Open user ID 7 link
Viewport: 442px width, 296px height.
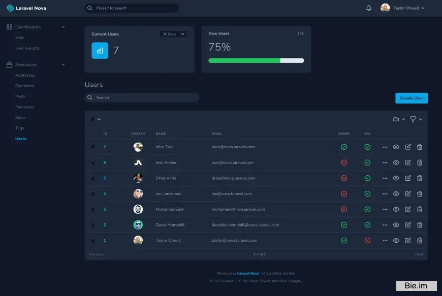[105, 147]
